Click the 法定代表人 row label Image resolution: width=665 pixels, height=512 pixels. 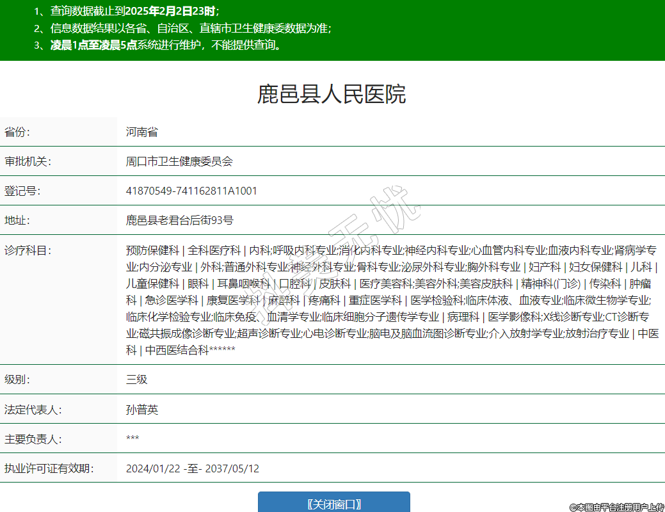(33, 410)
